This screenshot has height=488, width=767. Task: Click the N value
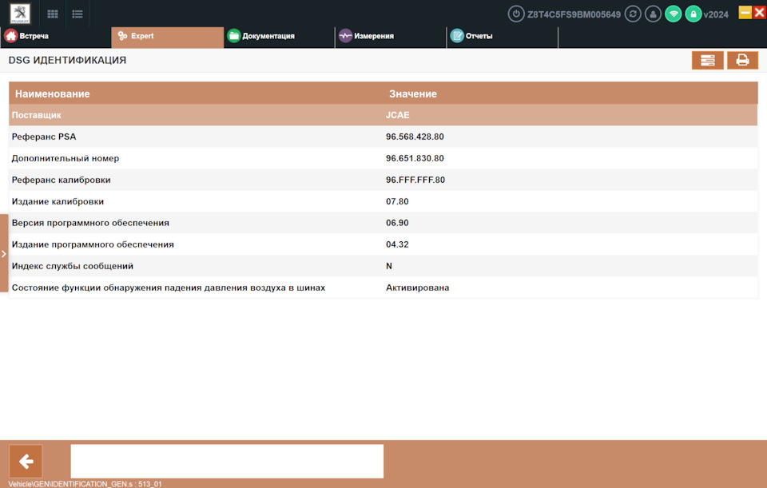(x=389, y=266)
